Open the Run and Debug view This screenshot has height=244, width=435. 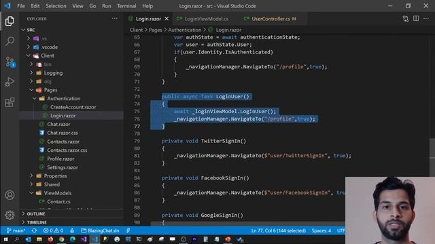coord(10,82)
